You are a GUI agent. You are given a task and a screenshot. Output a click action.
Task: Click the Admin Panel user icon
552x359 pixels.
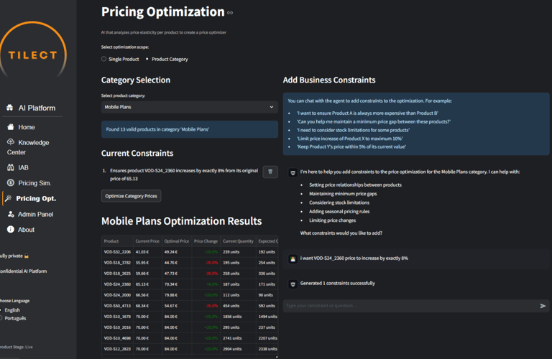pos(11,214)
